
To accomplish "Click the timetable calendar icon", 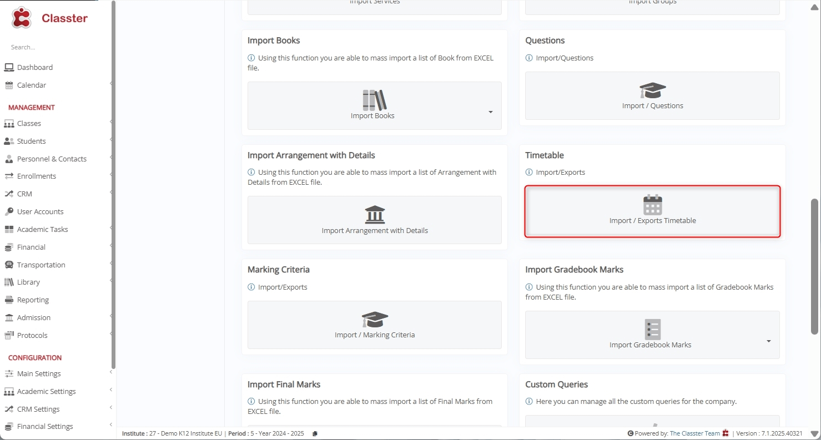I will [652, 205].
